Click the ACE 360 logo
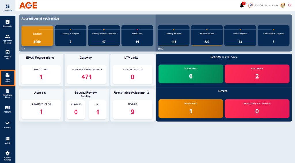 coord(28,5)
